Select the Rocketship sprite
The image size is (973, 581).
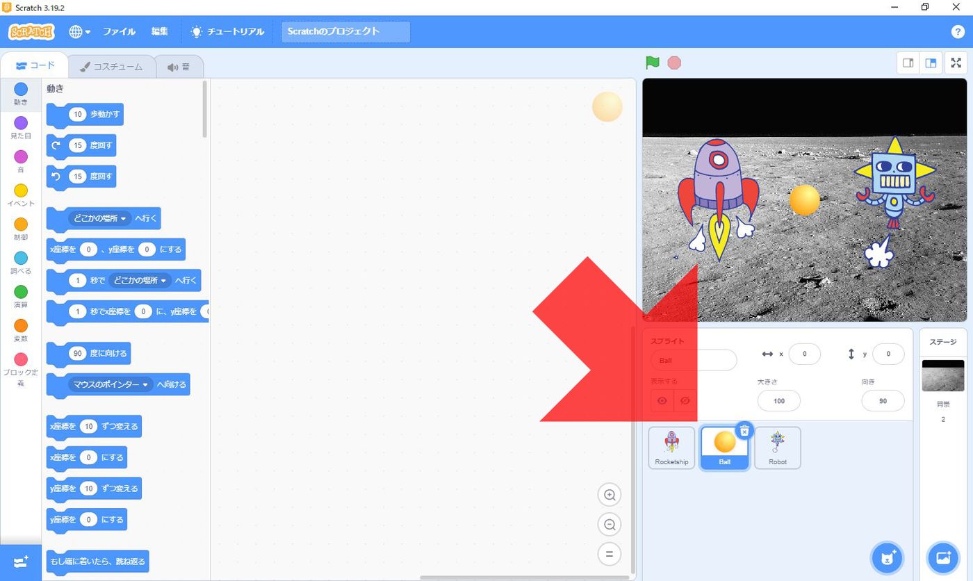pos(671,448)
